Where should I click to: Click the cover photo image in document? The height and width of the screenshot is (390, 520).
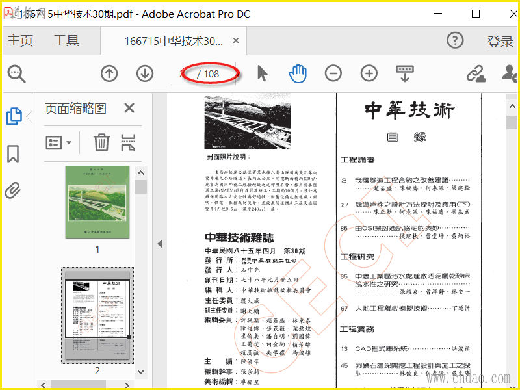click(x=248, y=121)
